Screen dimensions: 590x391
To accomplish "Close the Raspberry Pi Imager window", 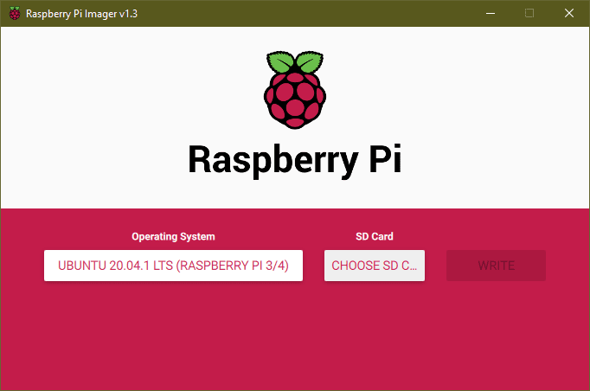I will click(x=568, y=14).
